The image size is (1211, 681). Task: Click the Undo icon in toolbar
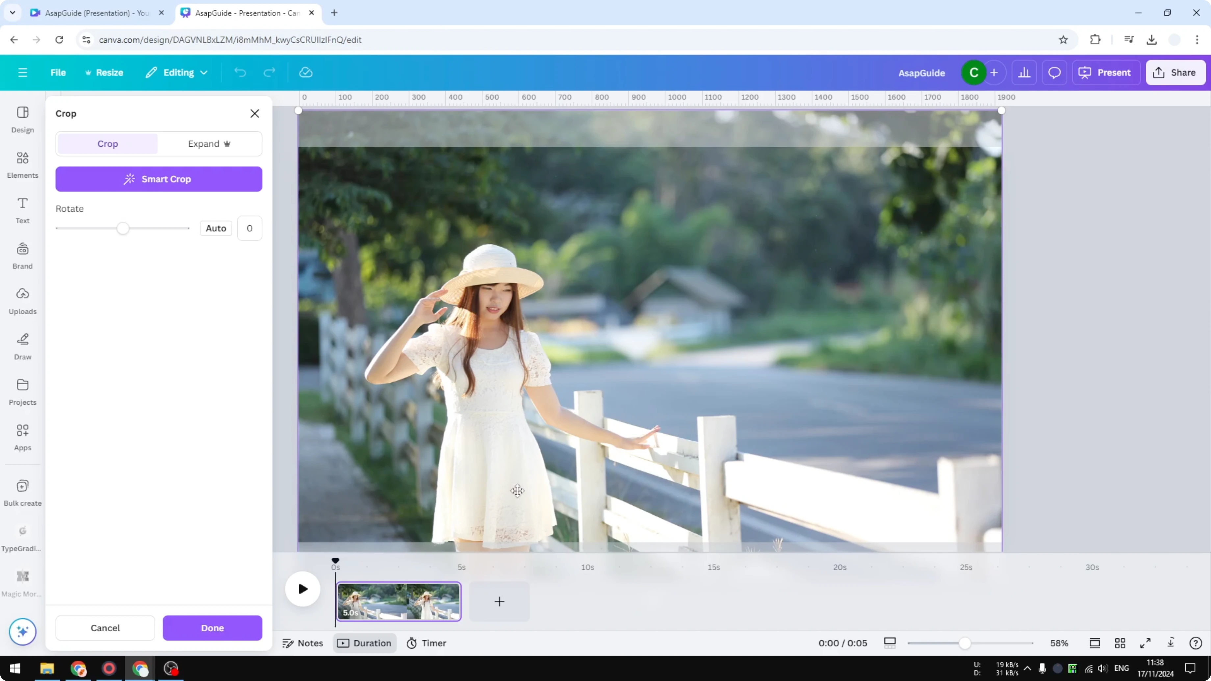coord(240,72)
